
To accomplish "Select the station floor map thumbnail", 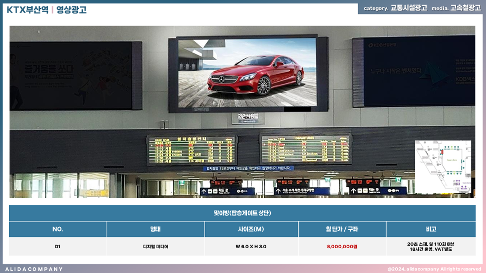I will tap(443, 167).
